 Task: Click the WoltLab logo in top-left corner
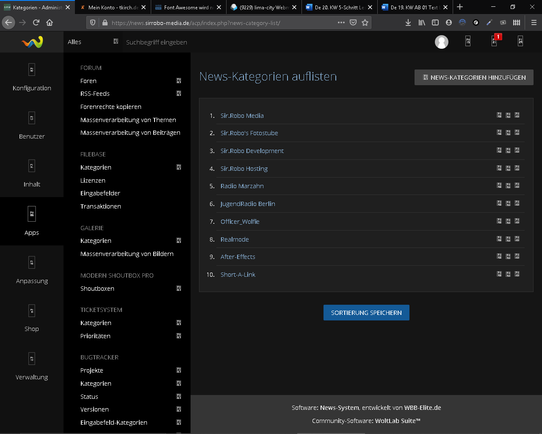[x=33, y=42]
